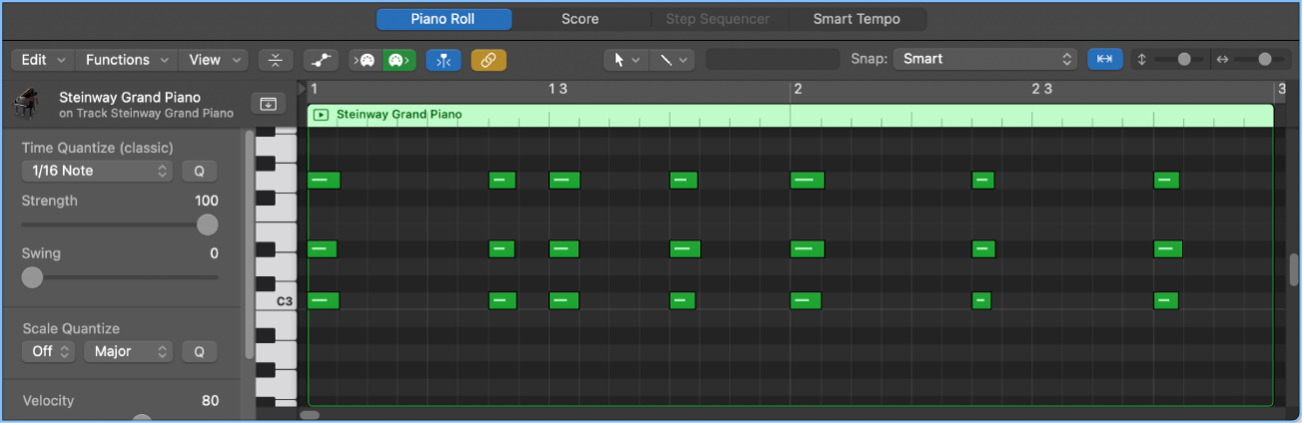Click the Strength slider handle

pyautogui.click(x=207, y=224)
